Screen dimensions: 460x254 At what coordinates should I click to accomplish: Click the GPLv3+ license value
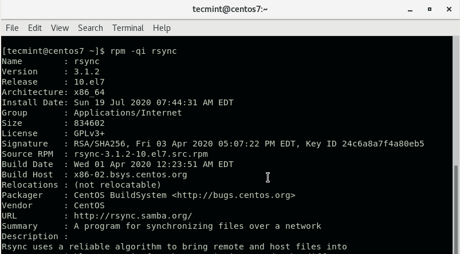coord(89,133)
